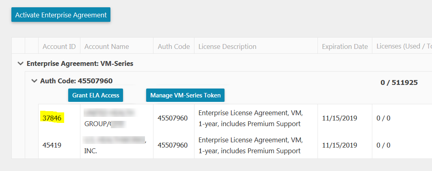Collapse Auth Code 45507960 group
This screenshot has width=432, height=171.
[x=34, y=81]
